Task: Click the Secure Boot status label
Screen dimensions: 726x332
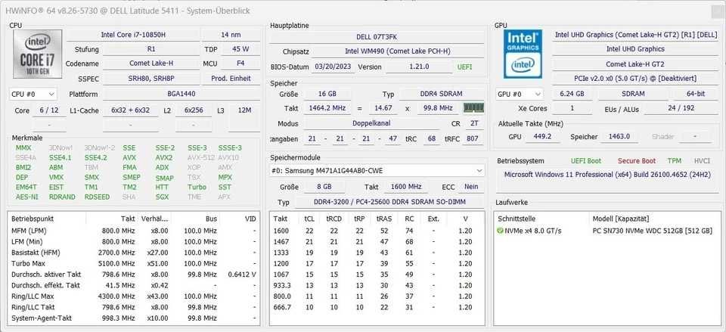Action: pos(637,161)
